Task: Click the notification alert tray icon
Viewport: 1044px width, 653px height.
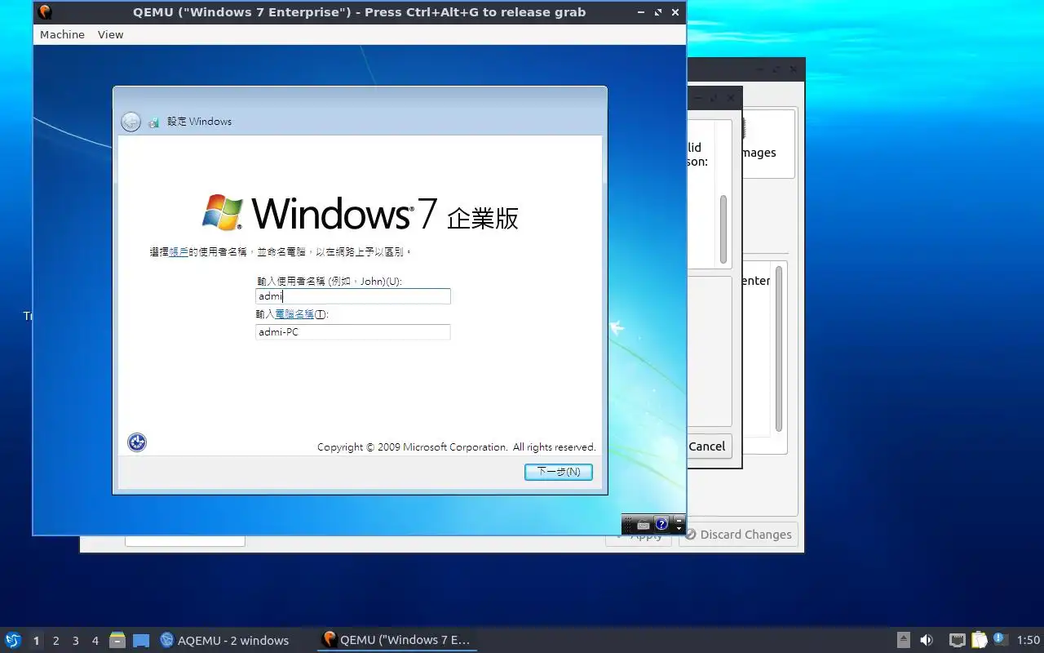Action: (1001, 639)
